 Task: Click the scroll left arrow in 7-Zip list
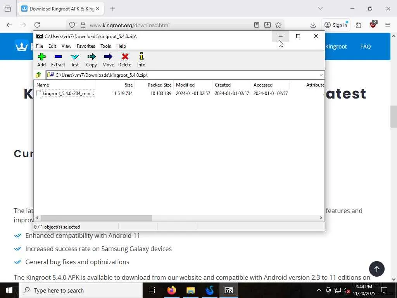click(37, 218)
